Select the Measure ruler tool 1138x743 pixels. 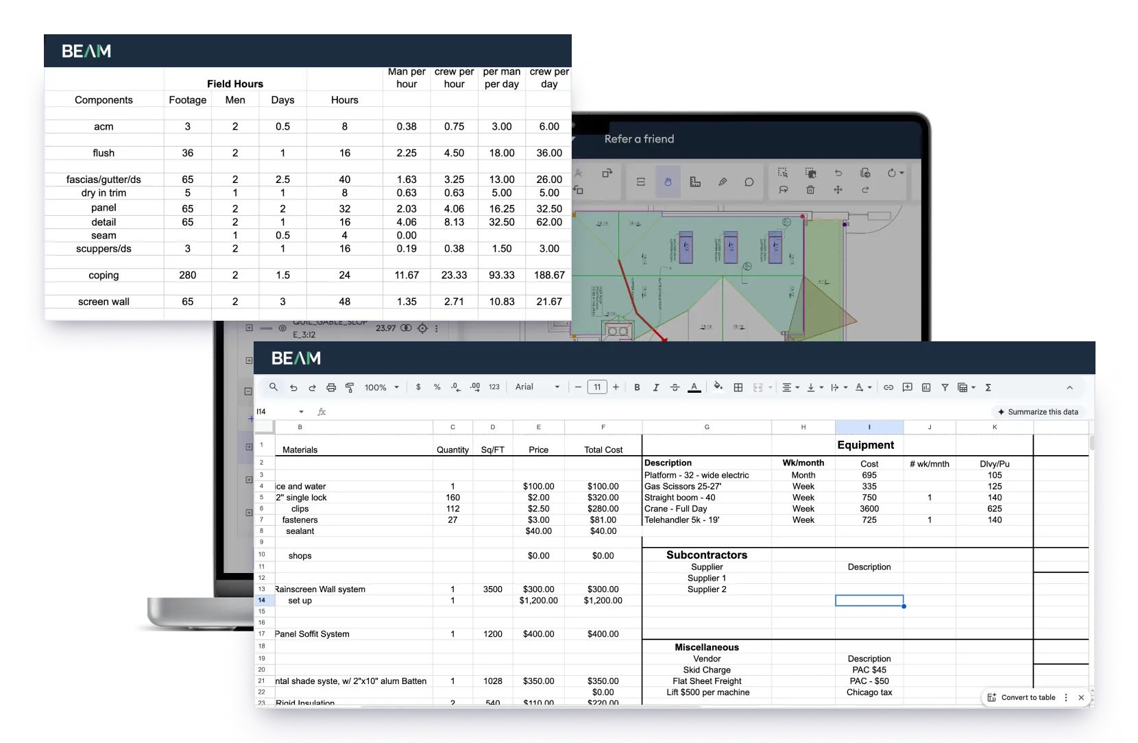click(x=695, y=182)
